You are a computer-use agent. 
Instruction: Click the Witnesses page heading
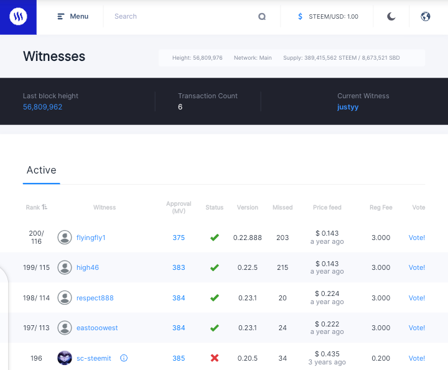coord(54,56)
